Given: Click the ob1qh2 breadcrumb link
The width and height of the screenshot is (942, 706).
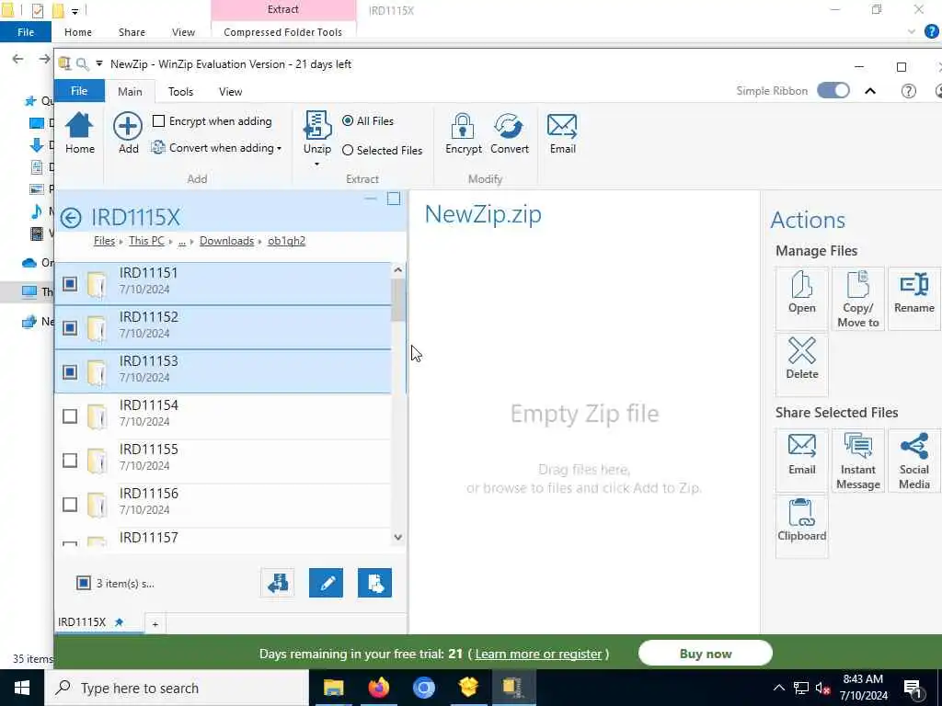Looking at the screenshot, I should pyautogui.click(x=287, y=241).
